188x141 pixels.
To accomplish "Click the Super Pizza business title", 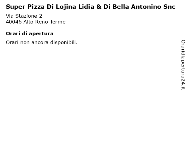I will [x=91, y=7].
